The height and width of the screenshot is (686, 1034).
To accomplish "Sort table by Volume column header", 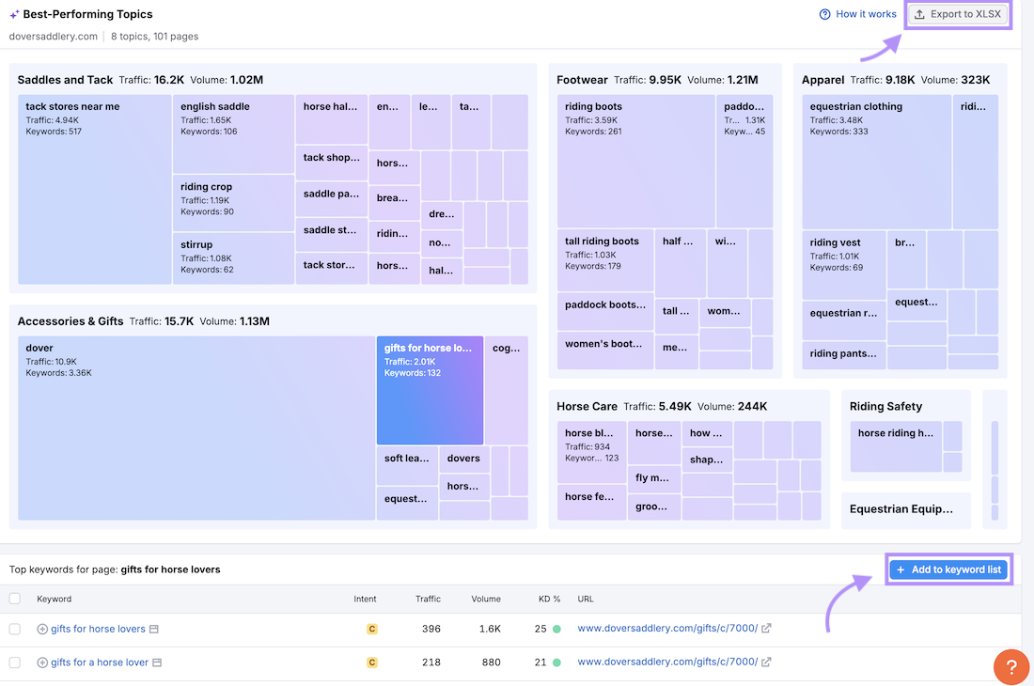I will tap(486, 599).
